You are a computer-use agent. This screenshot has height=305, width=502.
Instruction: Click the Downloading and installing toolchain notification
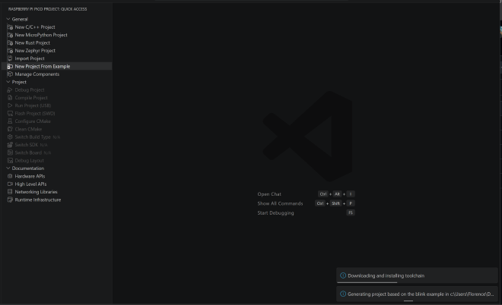(x=417, y=275)
